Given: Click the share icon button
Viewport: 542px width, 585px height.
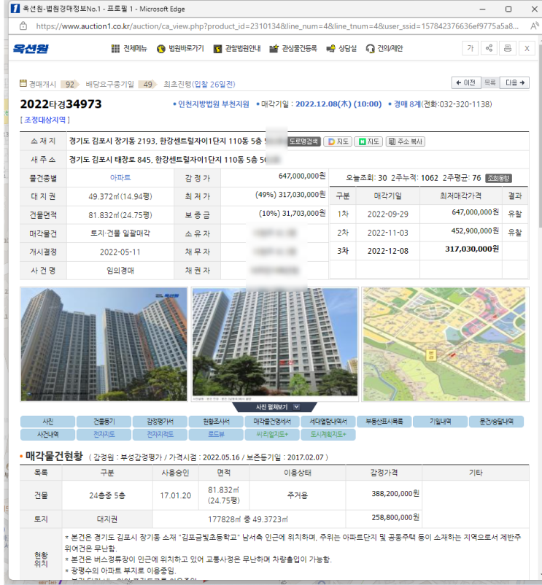Looking at the screenshot, I should pyautogui.click(x=489, y=48).
